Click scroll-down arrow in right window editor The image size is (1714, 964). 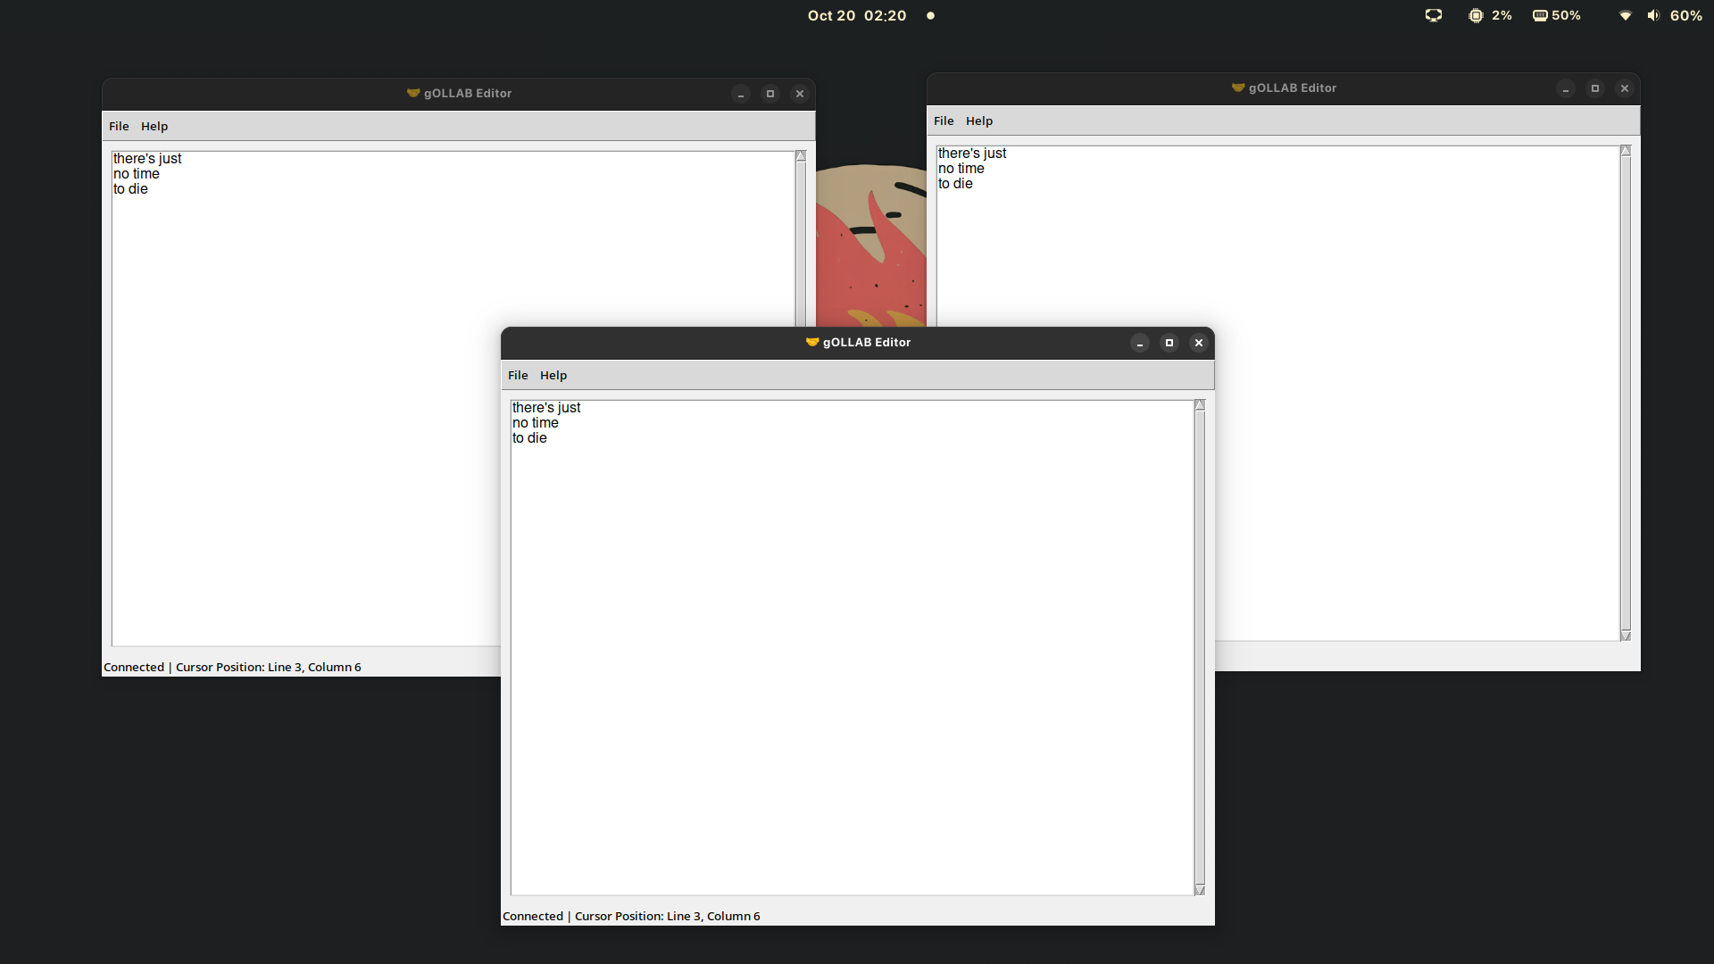[1626, 636]
